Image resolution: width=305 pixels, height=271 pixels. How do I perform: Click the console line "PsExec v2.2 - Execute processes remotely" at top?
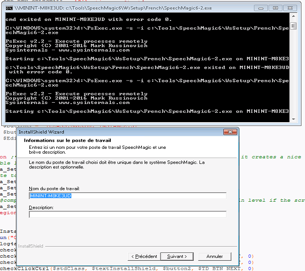point(76,41)
